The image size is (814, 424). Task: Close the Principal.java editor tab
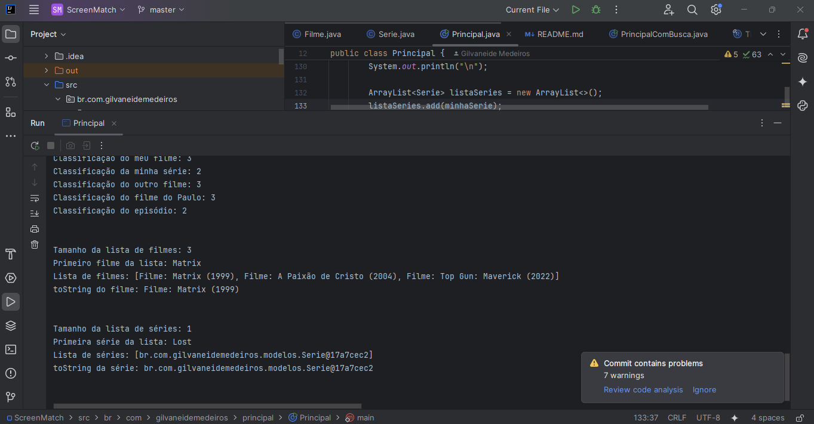tap(508, 34)
